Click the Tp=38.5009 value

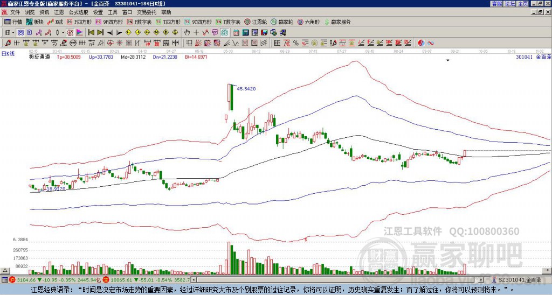click(68, 57)
